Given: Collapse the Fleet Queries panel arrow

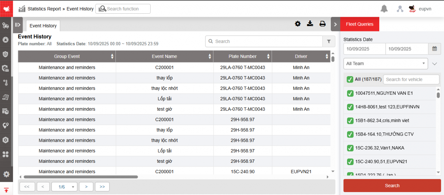Looking at the screenshot, I should click(335, 24).
